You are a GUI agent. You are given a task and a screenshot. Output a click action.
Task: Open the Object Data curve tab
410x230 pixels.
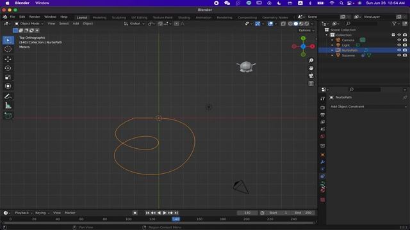(323, 183)
